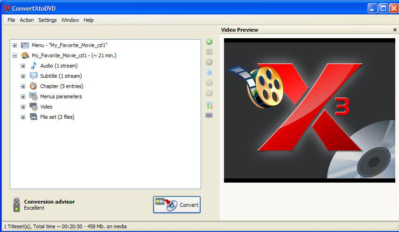The width and height of the screenshot is (399, 232).
Task: Click the monitor preview icon in side toolbar
Action: [x=209, y=116]
